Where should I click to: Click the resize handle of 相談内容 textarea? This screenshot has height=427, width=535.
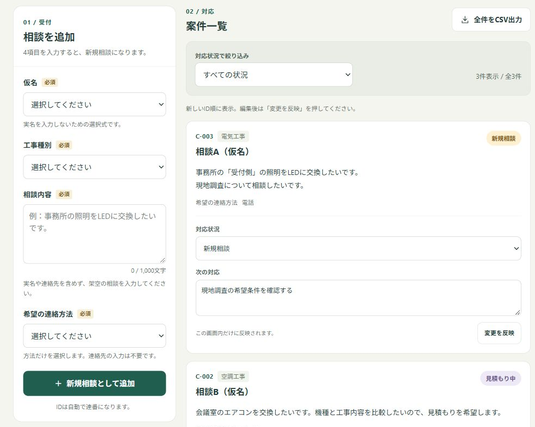tap(163, 260)
